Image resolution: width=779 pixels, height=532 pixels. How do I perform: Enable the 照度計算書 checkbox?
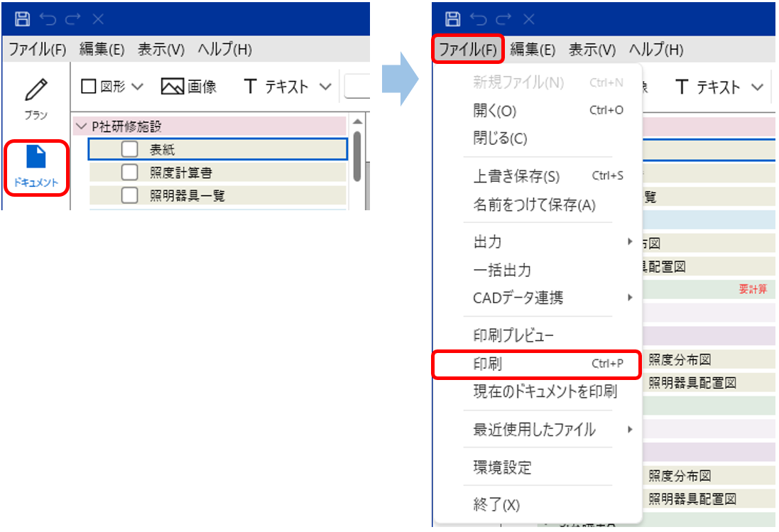point(129,173)
